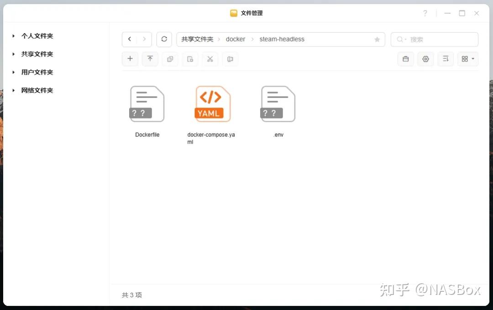This screenshot has height=310, width=493.
Task: Click the back navigation arrow button
Action: coord(129,39)
